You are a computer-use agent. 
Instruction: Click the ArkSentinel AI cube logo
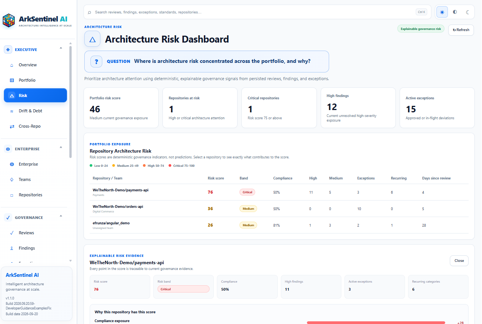click(8, 20)
